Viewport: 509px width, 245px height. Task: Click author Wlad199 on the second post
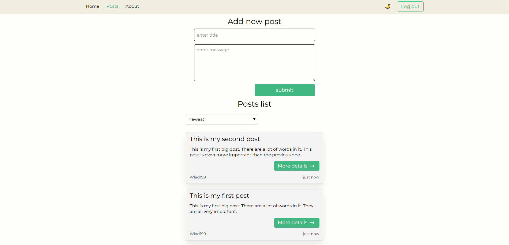pos(198,177)
